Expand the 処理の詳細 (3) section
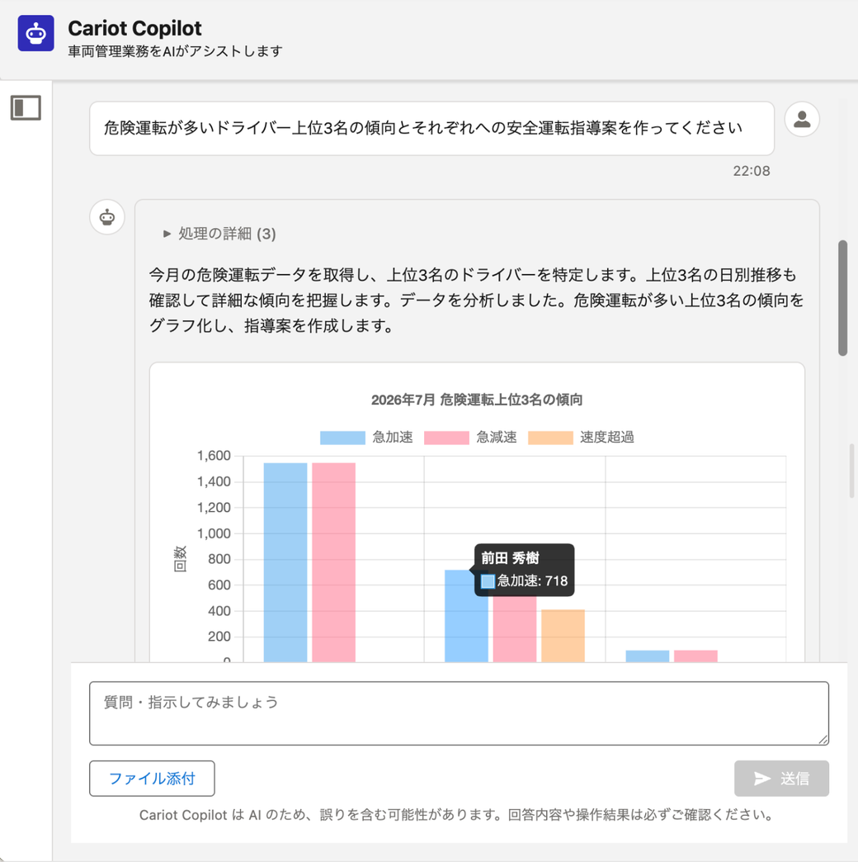The height and width of the screenshot is (862, 858). [219, 234]
